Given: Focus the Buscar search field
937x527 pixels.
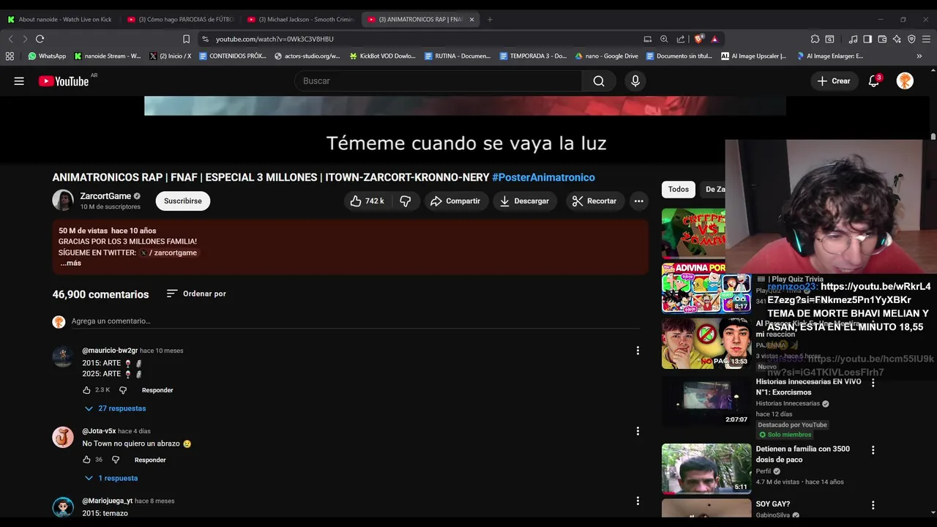Looking at the screenshot, I should (x=438, y=81).
